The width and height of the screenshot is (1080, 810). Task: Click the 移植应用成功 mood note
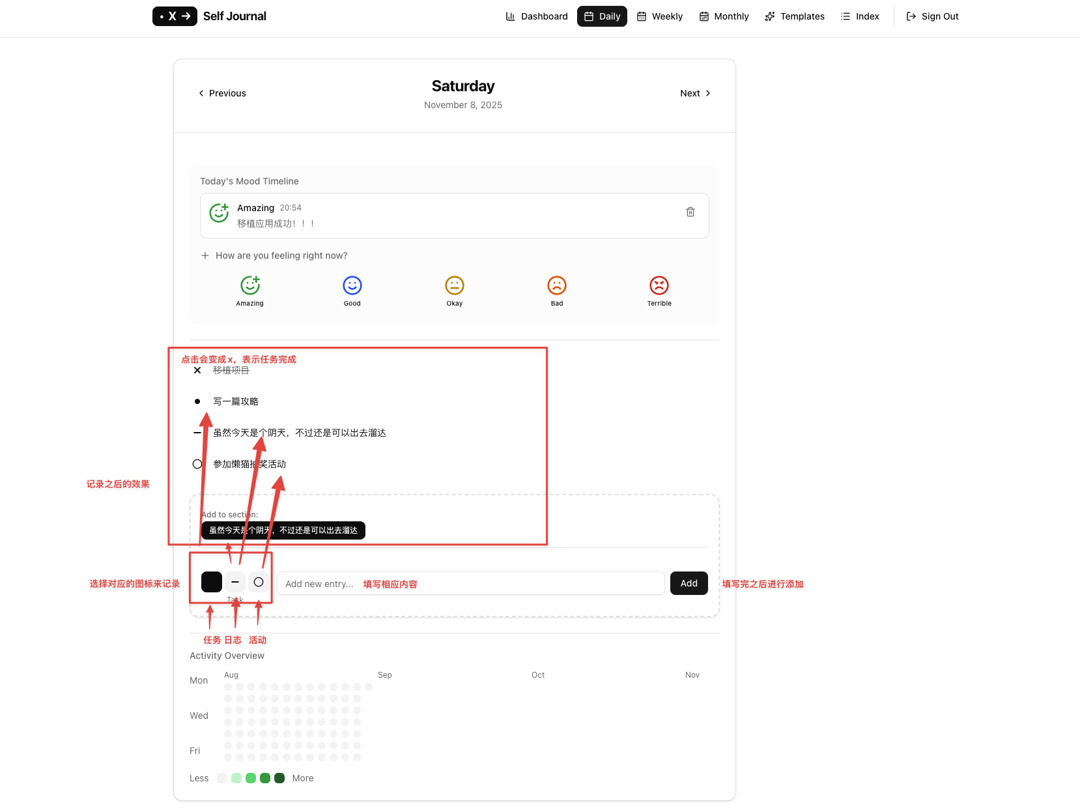(x=277, y=224)
